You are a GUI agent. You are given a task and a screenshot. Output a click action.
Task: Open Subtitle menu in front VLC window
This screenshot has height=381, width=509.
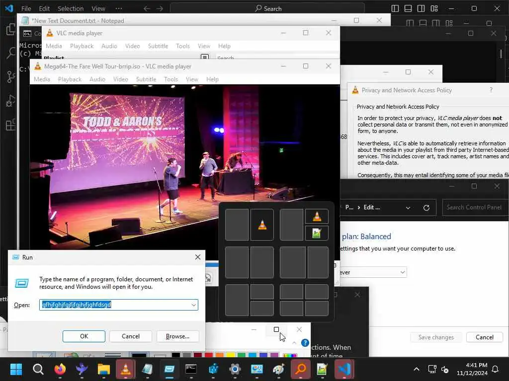tap(146, 79)
